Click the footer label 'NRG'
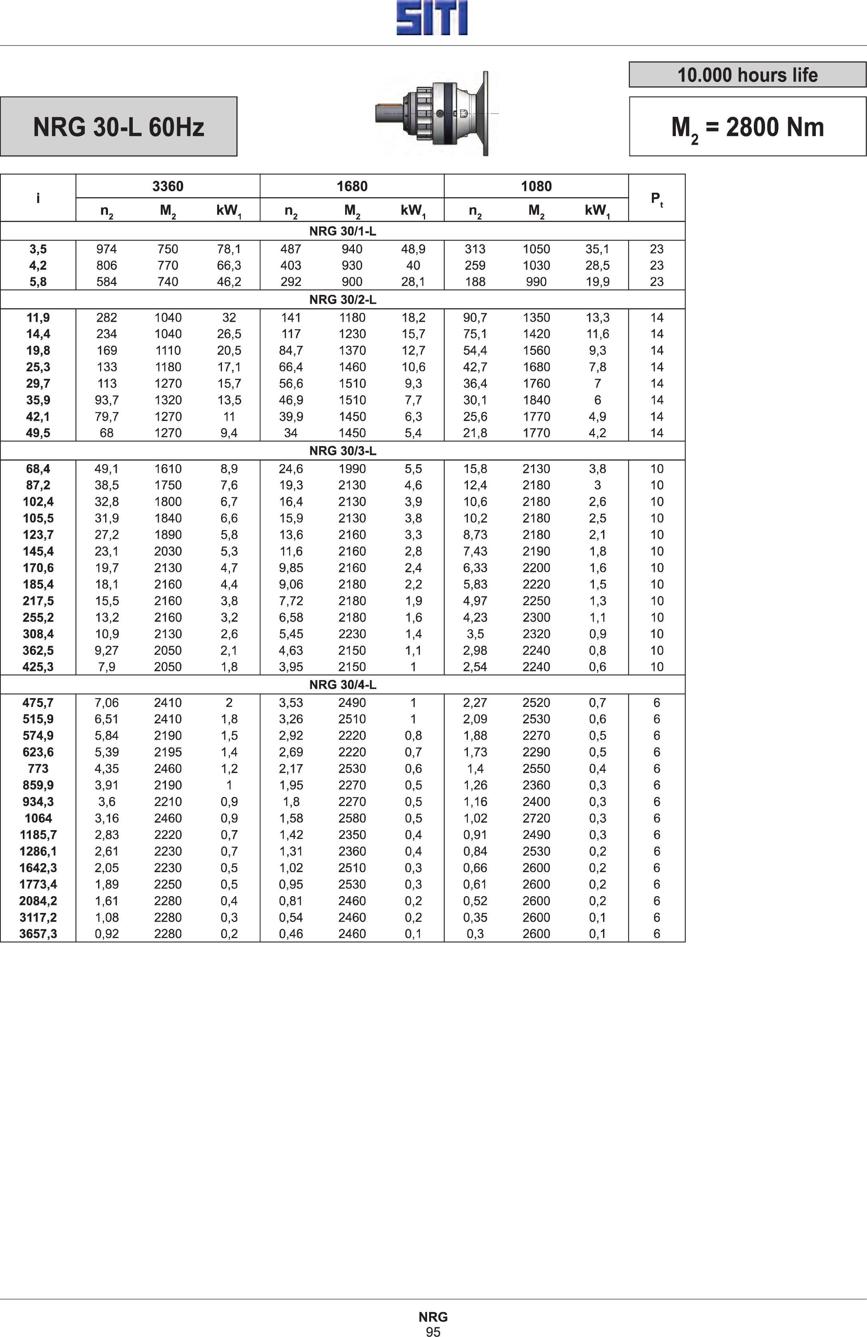Screen dimensions: 867x1337 [433, 1317]
